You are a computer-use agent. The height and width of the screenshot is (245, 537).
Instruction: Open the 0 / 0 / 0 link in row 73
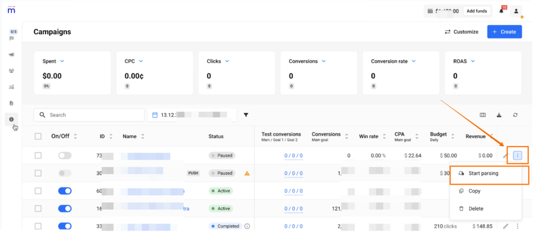tap(293, 156)
